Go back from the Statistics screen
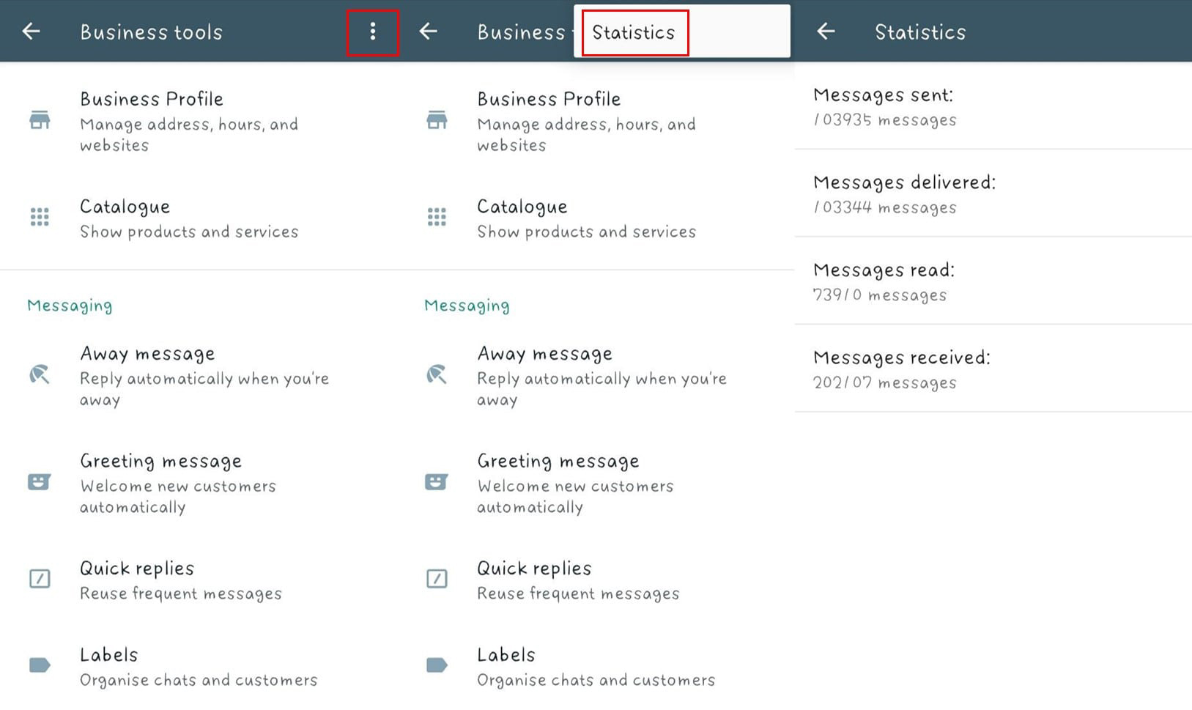1192x710 pixels. 826,32
